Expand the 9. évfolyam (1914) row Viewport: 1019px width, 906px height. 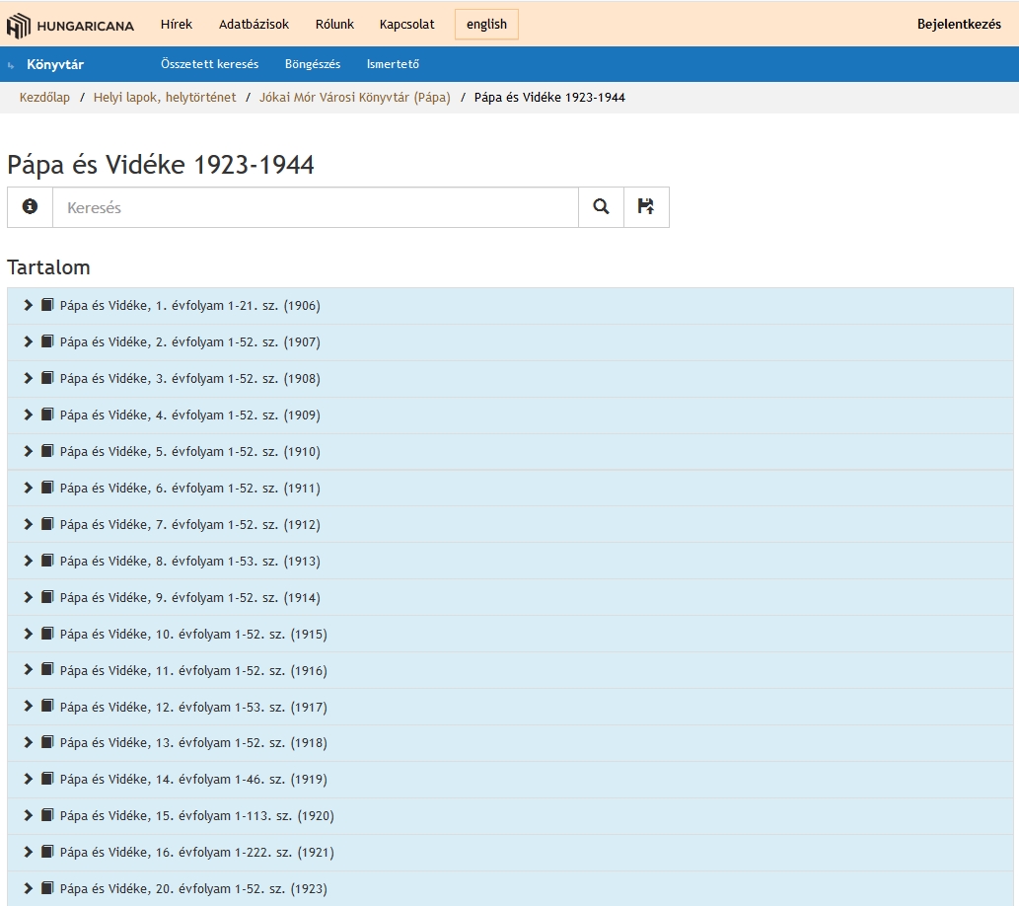tap(28, 596)
